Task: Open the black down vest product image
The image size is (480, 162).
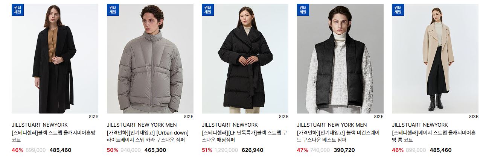Action: click(340, 59)
